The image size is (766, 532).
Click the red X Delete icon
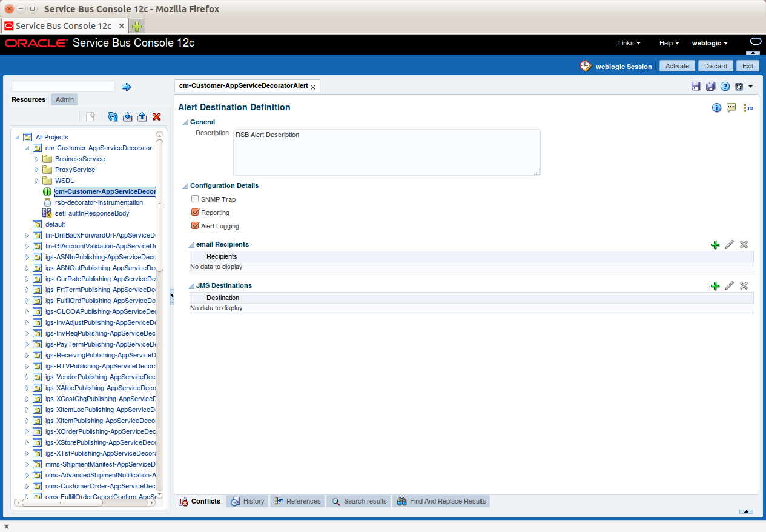[157, 117]
